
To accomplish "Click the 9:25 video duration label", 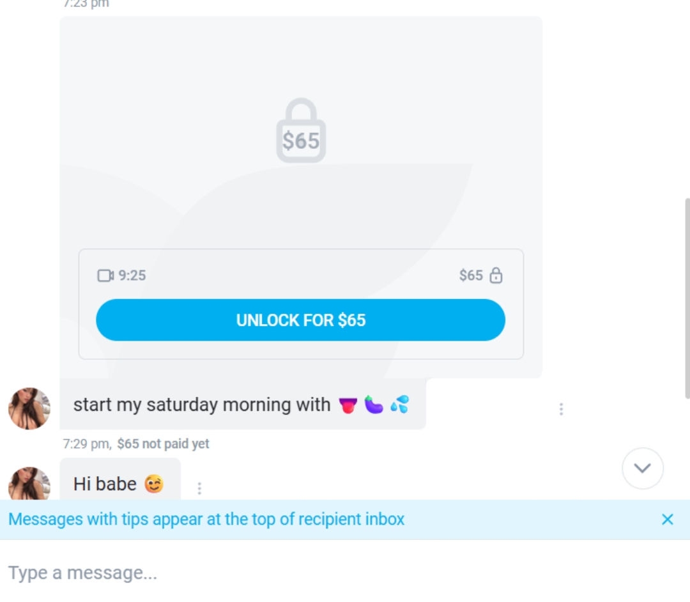I will (x=132, y=275).
